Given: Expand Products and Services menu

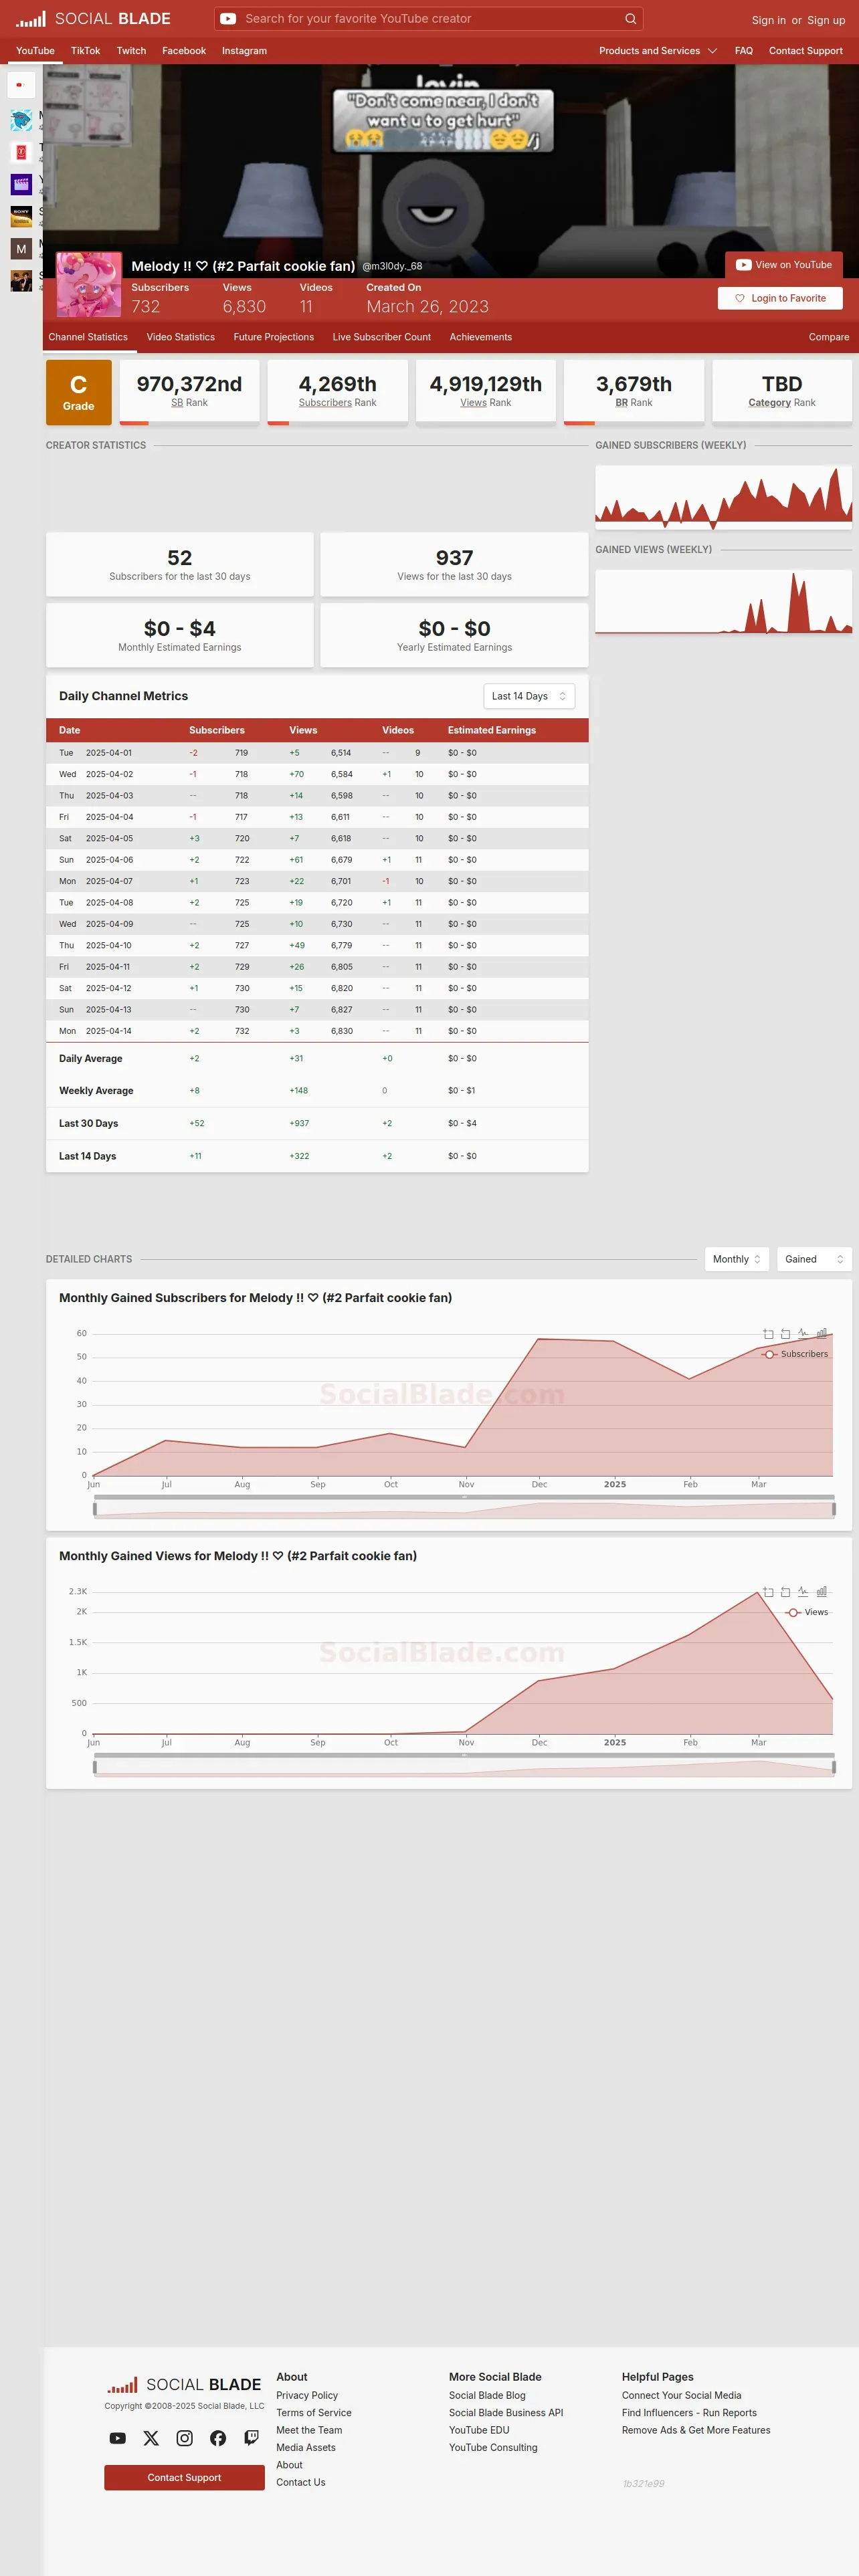Looking at the screenshot, I should point(657,51).
